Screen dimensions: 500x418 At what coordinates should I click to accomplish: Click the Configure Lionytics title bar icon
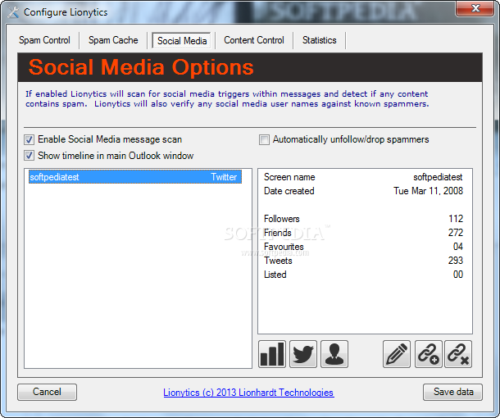[13, 12]
